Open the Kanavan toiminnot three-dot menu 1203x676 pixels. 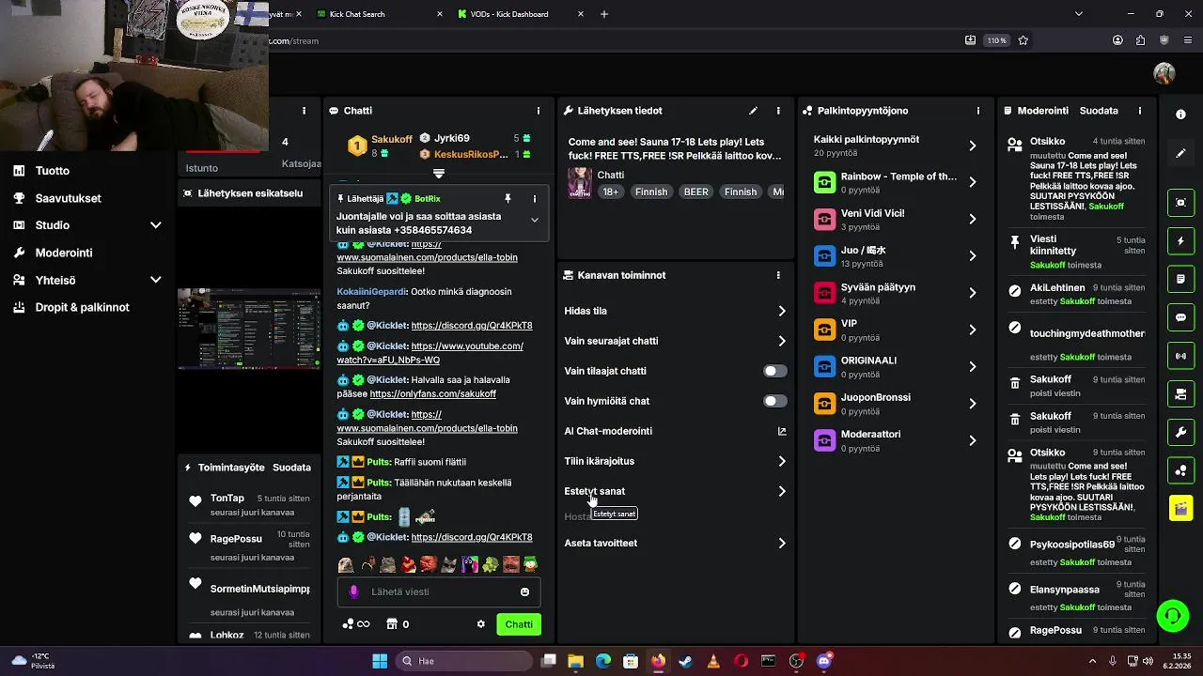pyautogui.click(x=778, y=275)
